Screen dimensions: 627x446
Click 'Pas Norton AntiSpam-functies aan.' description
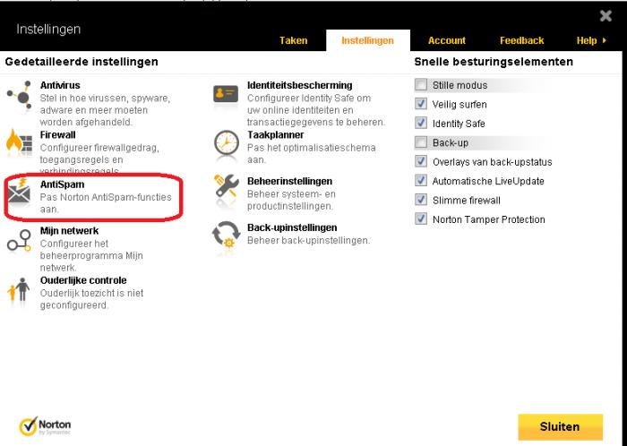(x=106, y=203)
